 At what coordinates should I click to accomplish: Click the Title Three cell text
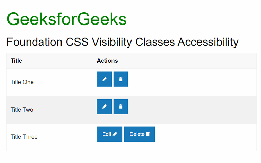24,137
